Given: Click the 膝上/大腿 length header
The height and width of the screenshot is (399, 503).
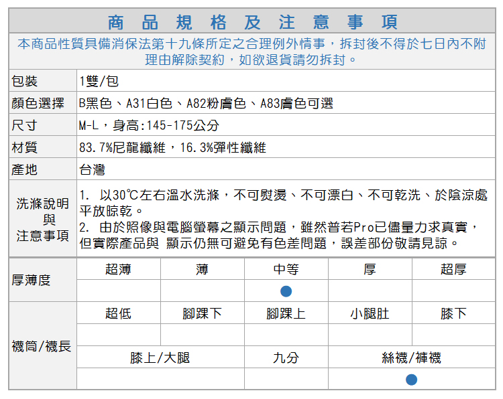Looking at the screenshot, I should click(160, 357).
